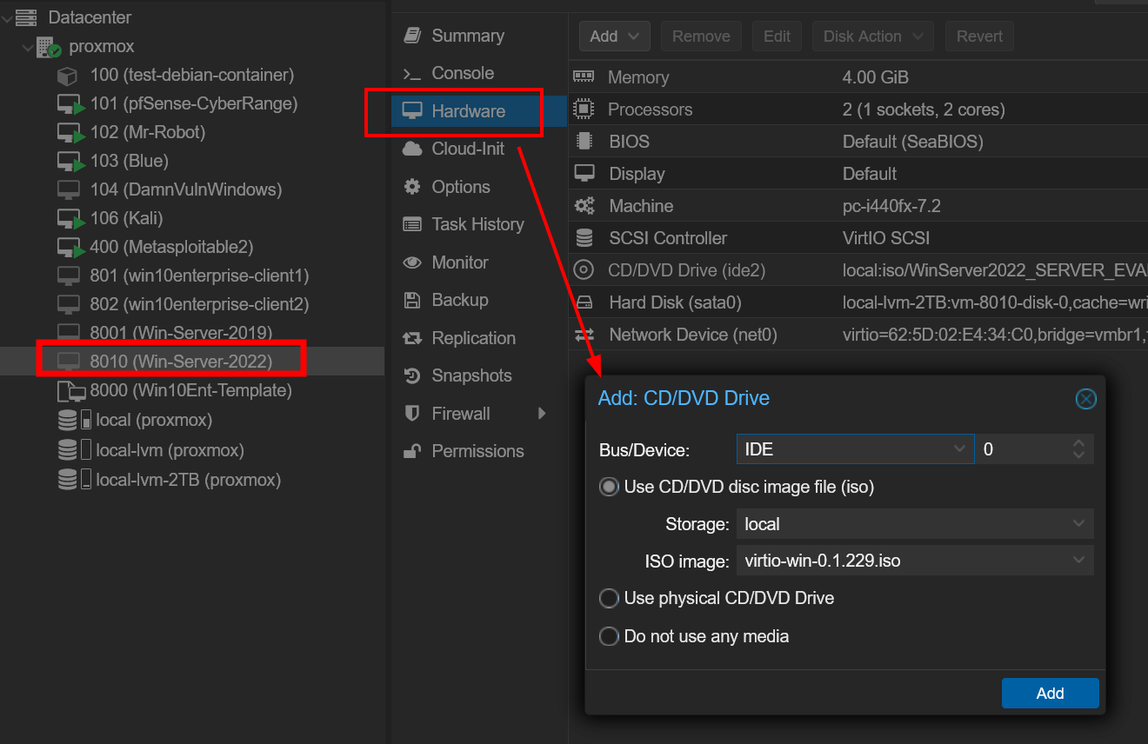Screen dimensions: 1148x744
Task: Click the Firewall shield icon
Action: coord(413,414)
